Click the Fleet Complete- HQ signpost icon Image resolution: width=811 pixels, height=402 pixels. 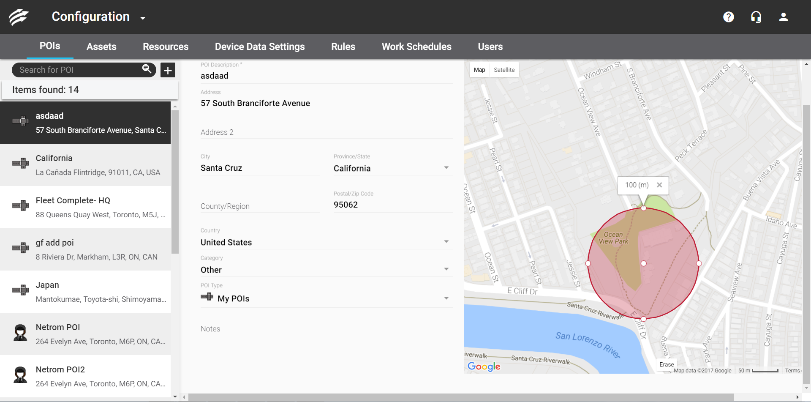pyautogui.click(x=20, y=205)
